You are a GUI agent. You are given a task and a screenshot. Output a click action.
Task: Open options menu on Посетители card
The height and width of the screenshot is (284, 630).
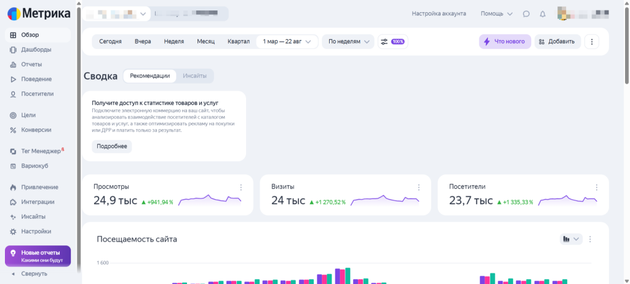click(597, 187)
